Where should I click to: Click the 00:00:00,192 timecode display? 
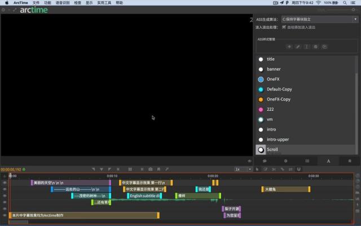tap(11, 169)
